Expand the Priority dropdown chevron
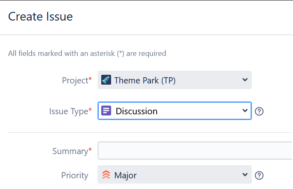The width and height of the screenshot is (293, 189). click(x=245, y=175)
